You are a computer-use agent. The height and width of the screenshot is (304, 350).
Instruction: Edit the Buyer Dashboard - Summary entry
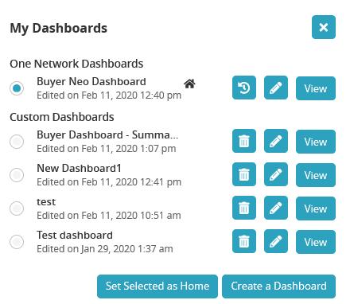click(x=276, y=141)
